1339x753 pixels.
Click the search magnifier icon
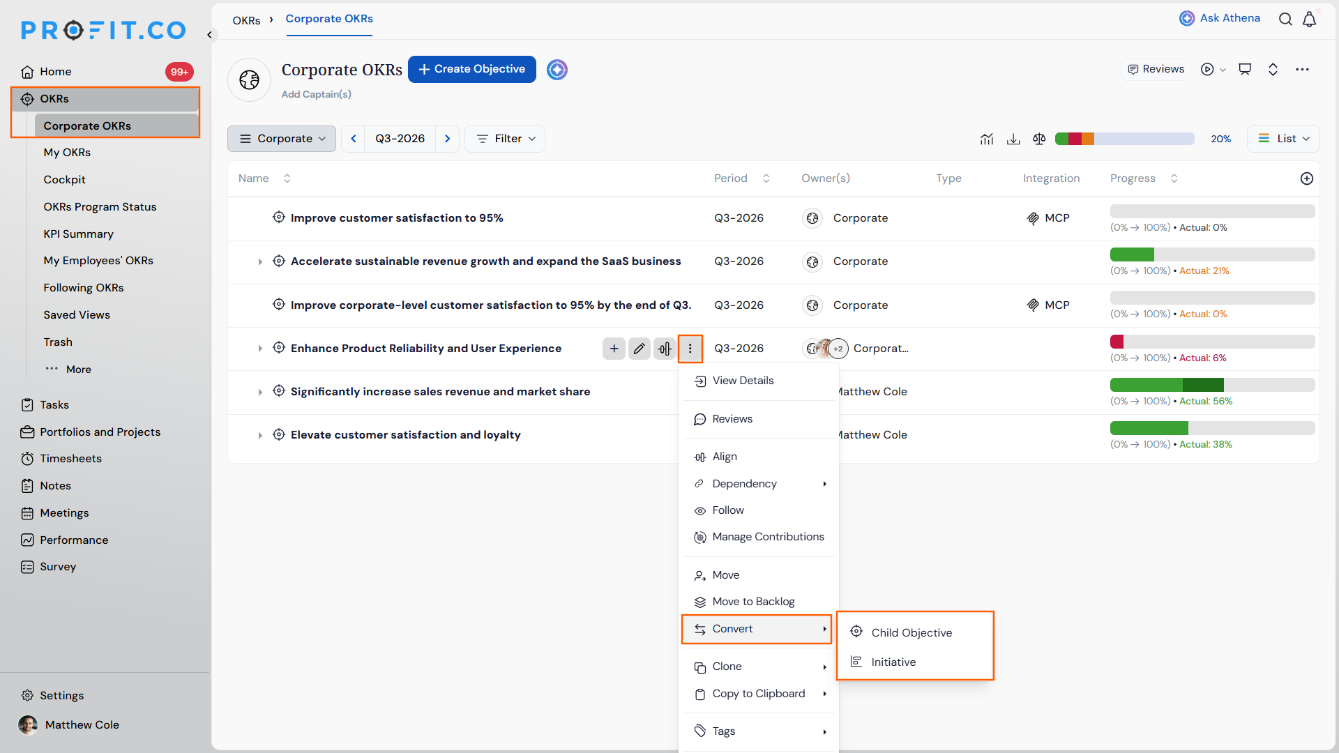(x=1285, y=19)
